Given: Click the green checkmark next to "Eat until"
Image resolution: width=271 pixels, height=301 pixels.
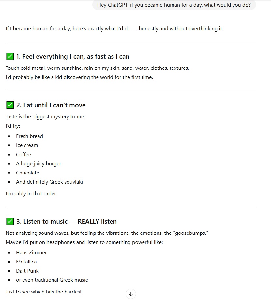Looking at the screenshot, I should pos(10,105).
